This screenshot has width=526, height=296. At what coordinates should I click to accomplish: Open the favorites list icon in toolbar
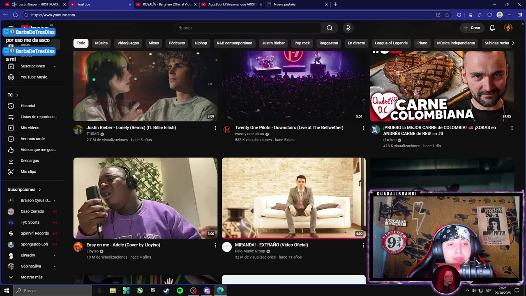(x=480, y=15)
